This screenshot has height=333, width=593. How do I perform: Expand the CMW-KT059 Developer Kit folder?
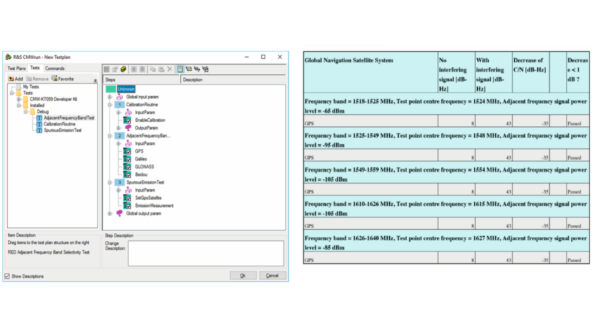[x=19, y=99]
